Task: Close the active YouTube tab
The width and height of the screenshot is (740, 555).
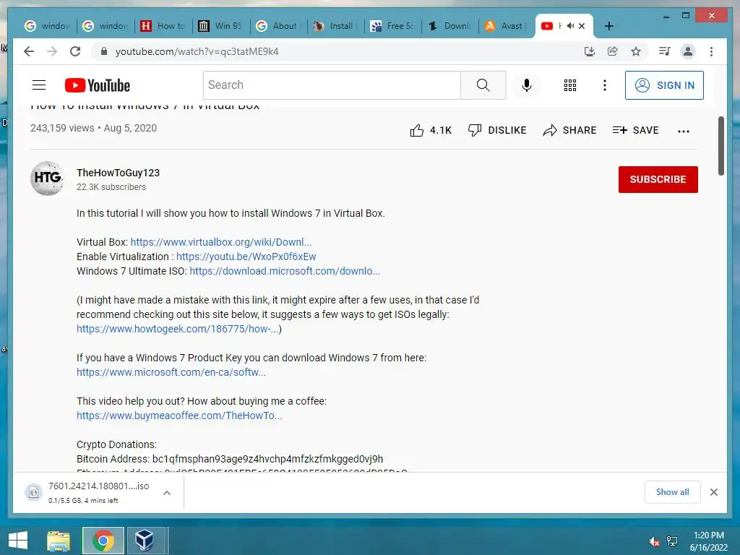Action: pyautogui.click(x=582, y=26)
